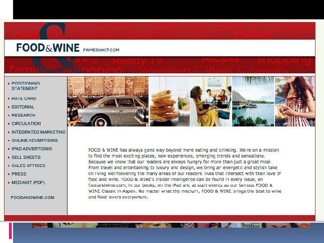Select Integrated Marketing in the sidebar

tap(38, 132)
